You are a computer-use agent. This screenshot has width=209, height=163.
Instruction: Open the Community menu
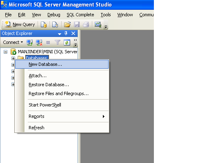click(x=146, y=15)
